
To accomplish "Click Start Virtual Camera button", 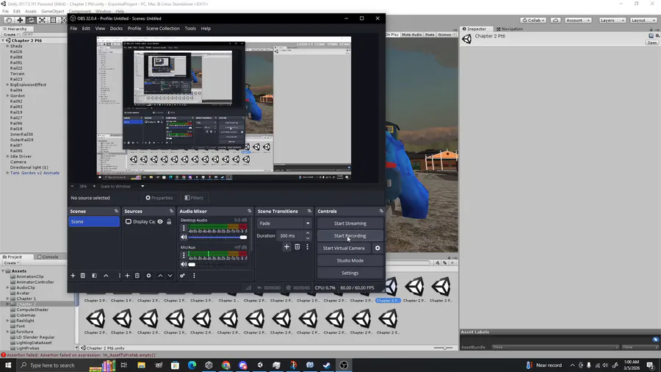I will point(344,248).
